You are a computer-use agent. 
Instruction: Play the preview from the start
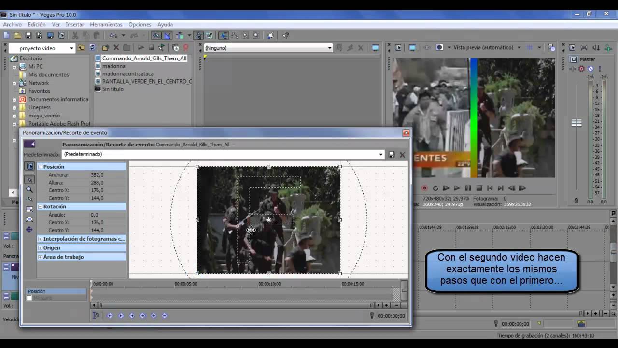[x=446, y=188]
